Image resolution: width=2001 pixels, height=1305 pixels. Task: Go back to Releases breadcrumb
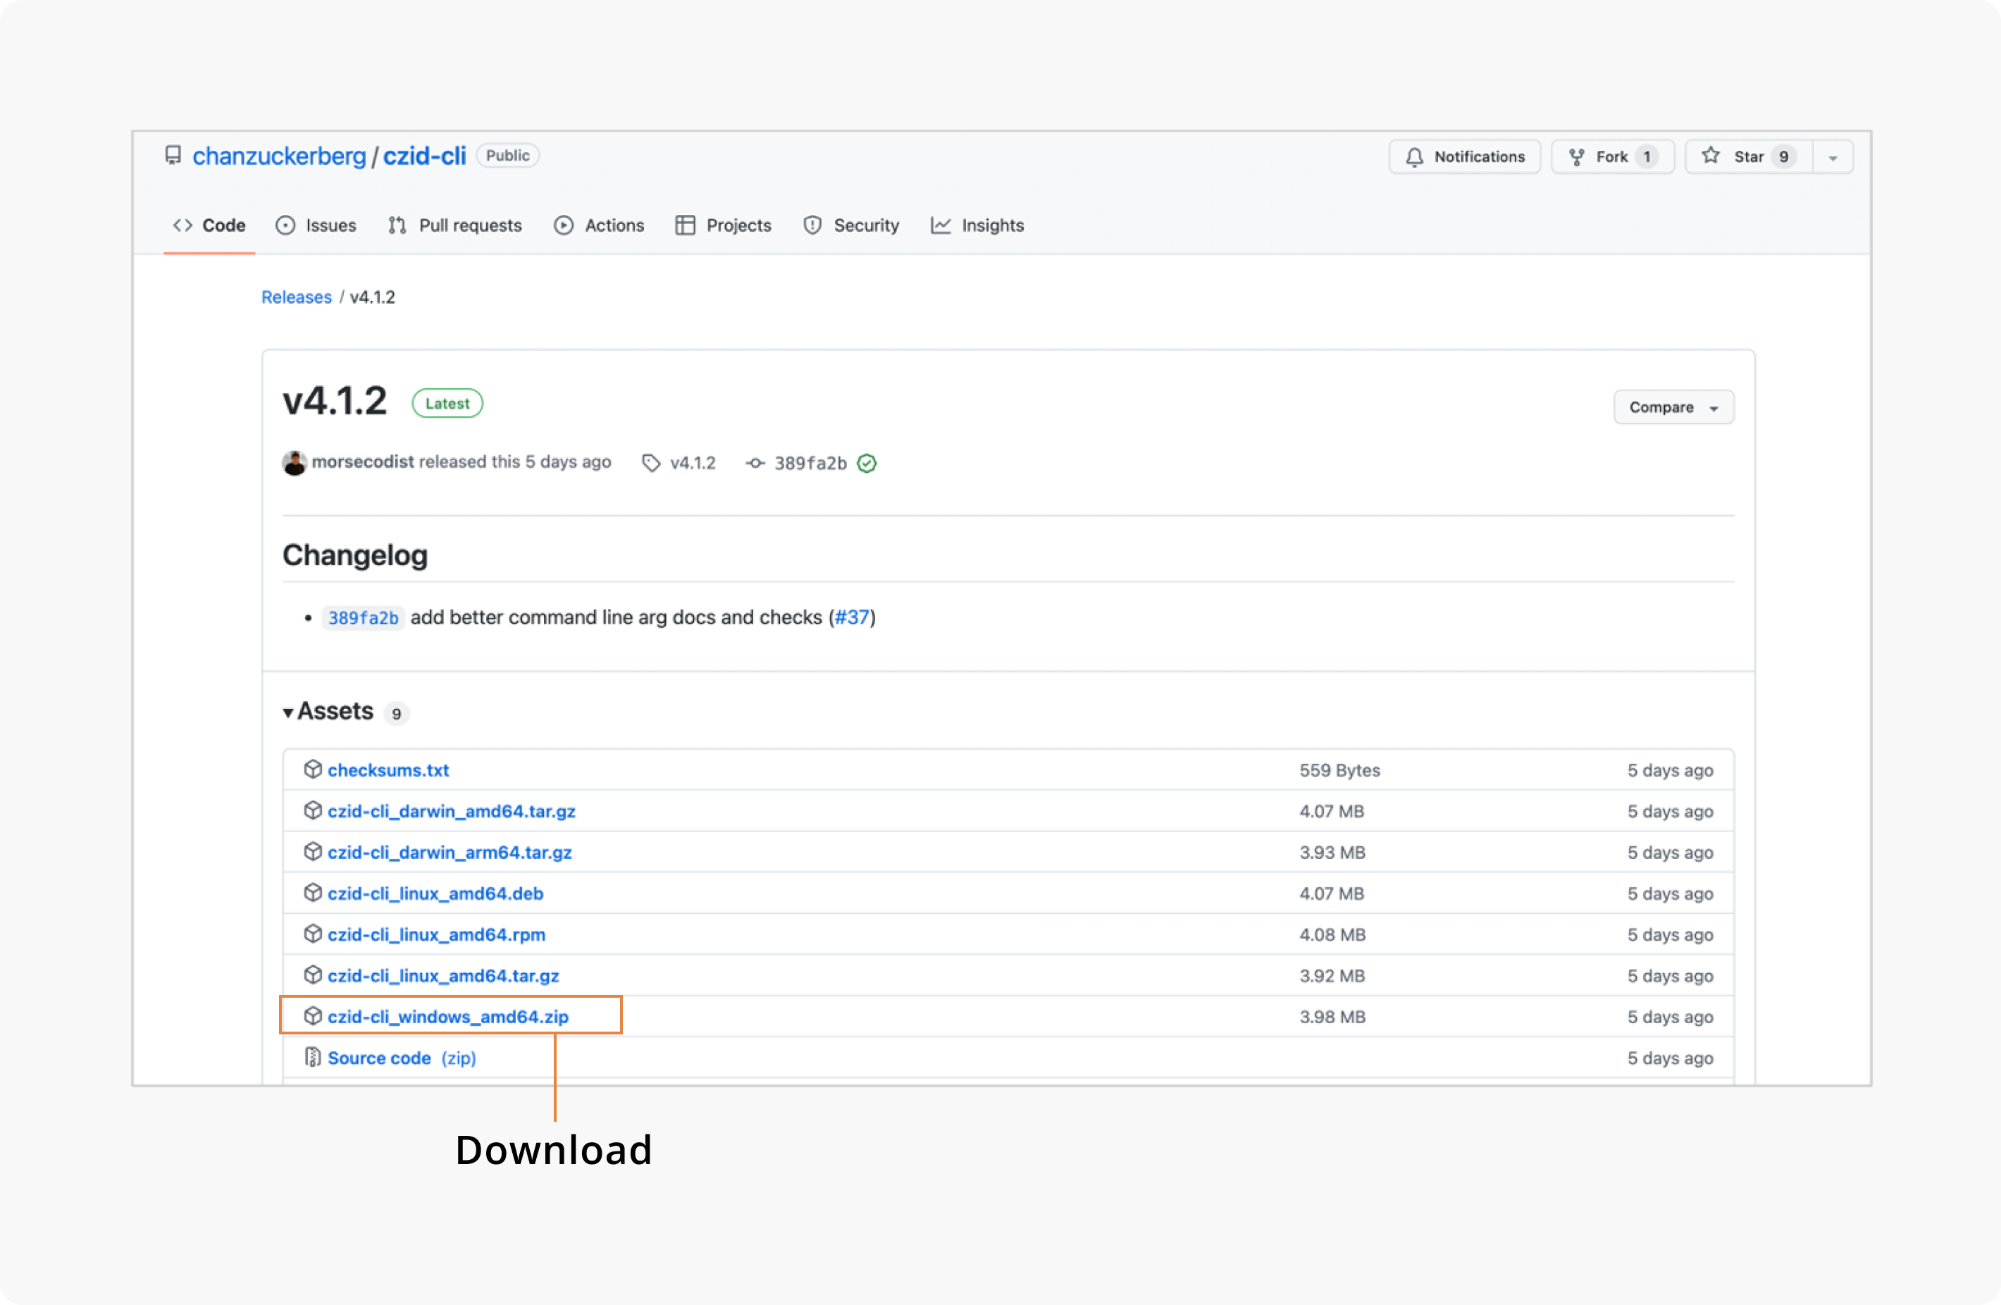pos(296,297)
